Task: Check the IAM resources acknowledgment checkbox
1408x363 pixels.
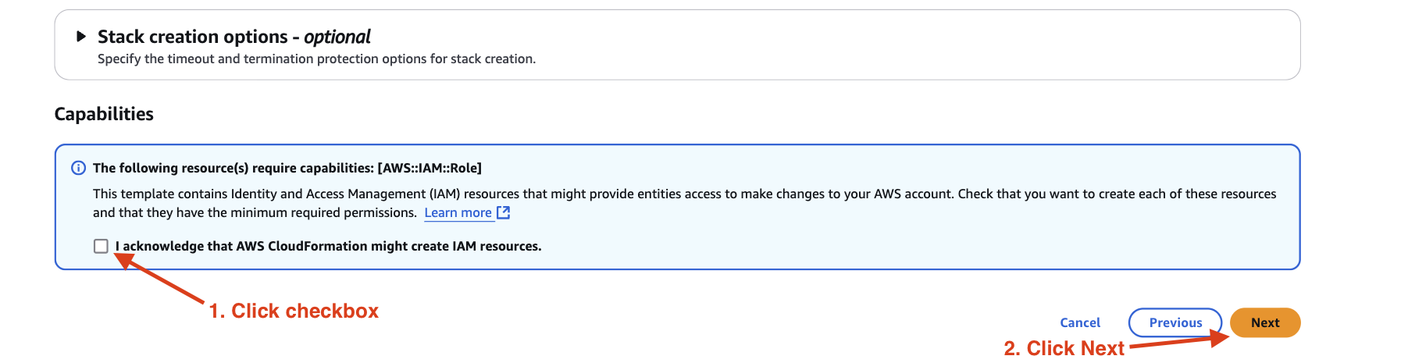Action: (x=101, y=246)
